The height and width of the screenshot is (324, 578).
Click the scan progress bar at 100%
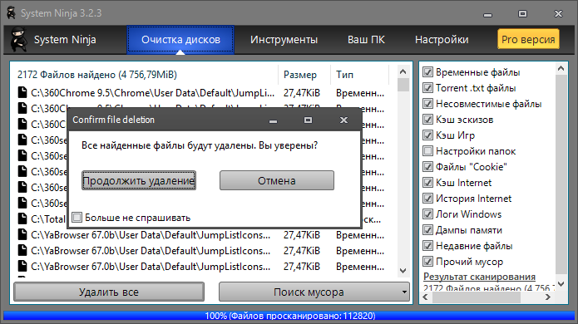point(289,316)
